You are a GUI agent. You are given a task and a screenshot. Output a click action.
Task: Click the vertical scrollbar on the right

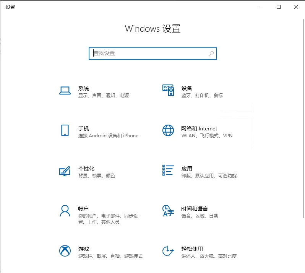point(303,118)
